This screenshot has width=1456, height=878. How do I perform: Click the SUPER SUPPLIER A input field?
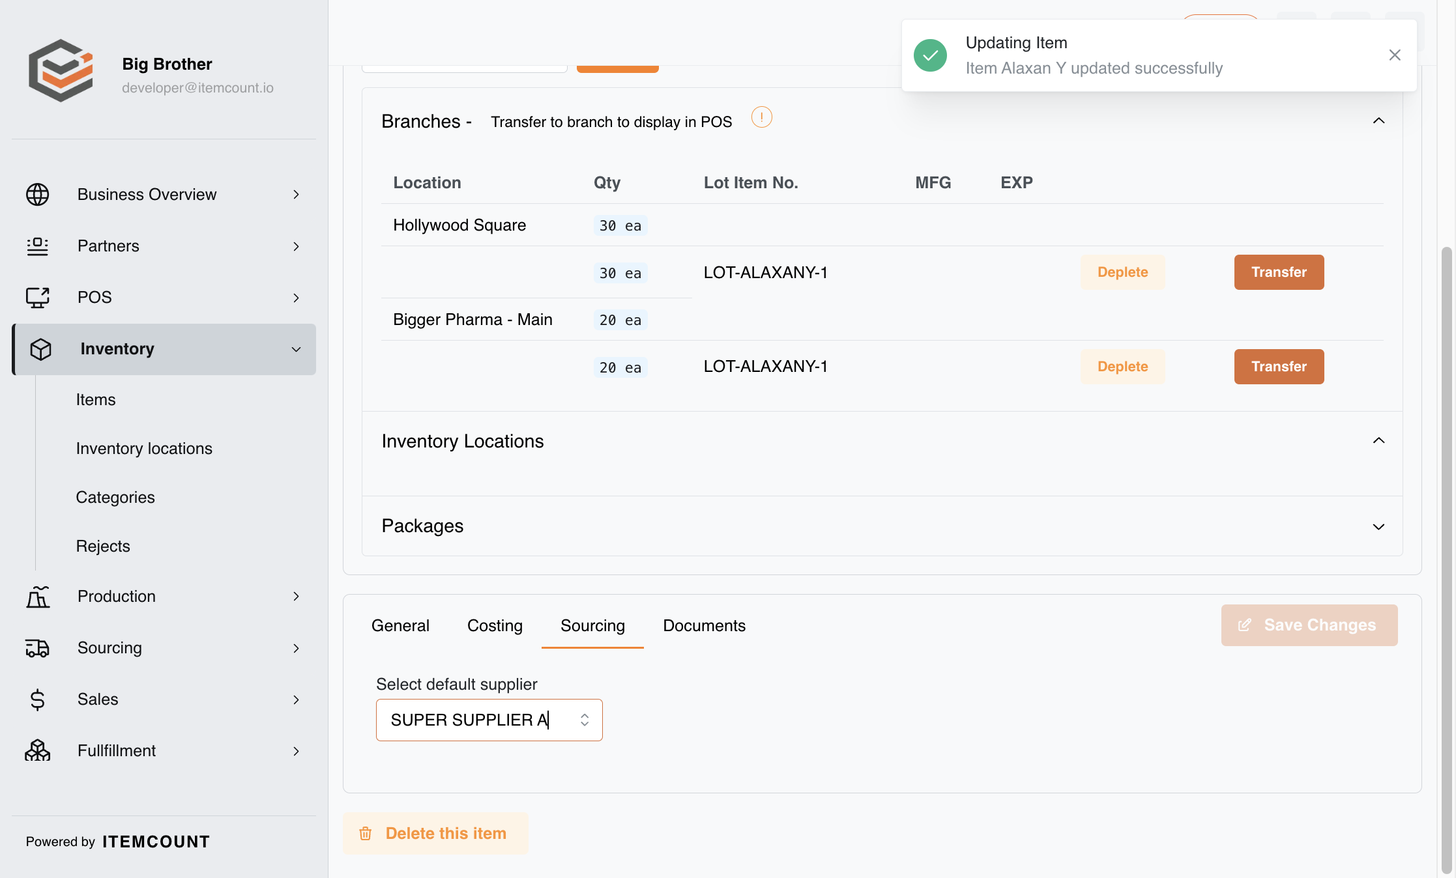489,720
